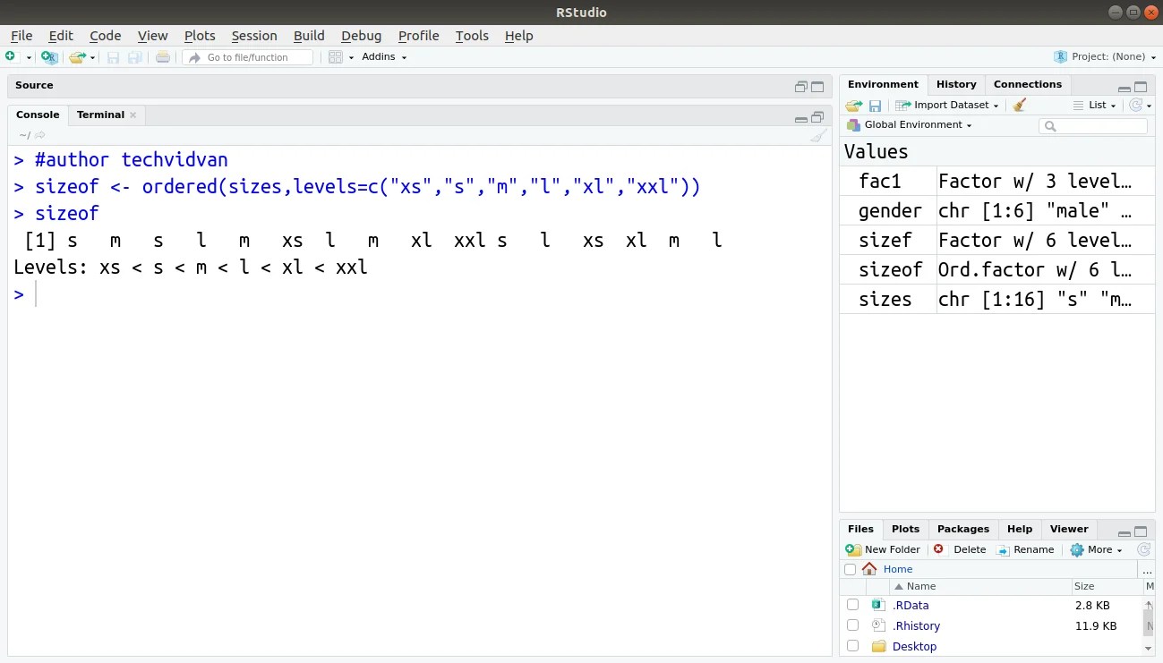This screenshot has height=663, width=1163.
Task: Print the current file
Action: (162, 57)
